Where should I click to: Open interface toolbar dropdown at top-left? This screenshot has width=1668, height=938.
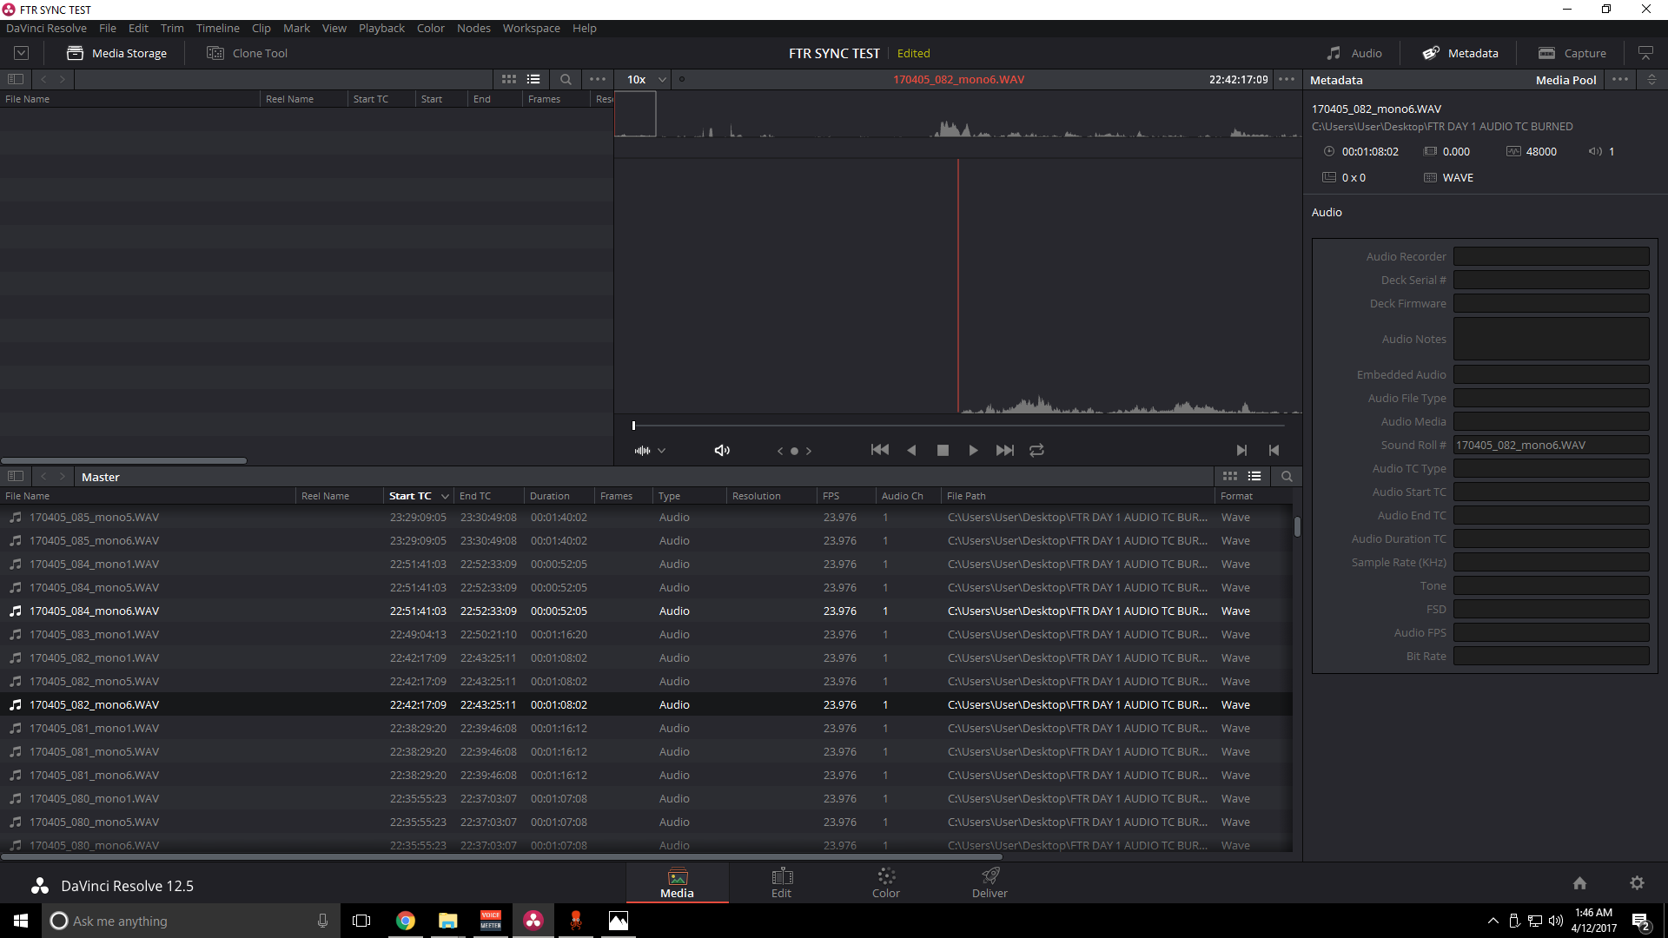click(x=21, y=53)
